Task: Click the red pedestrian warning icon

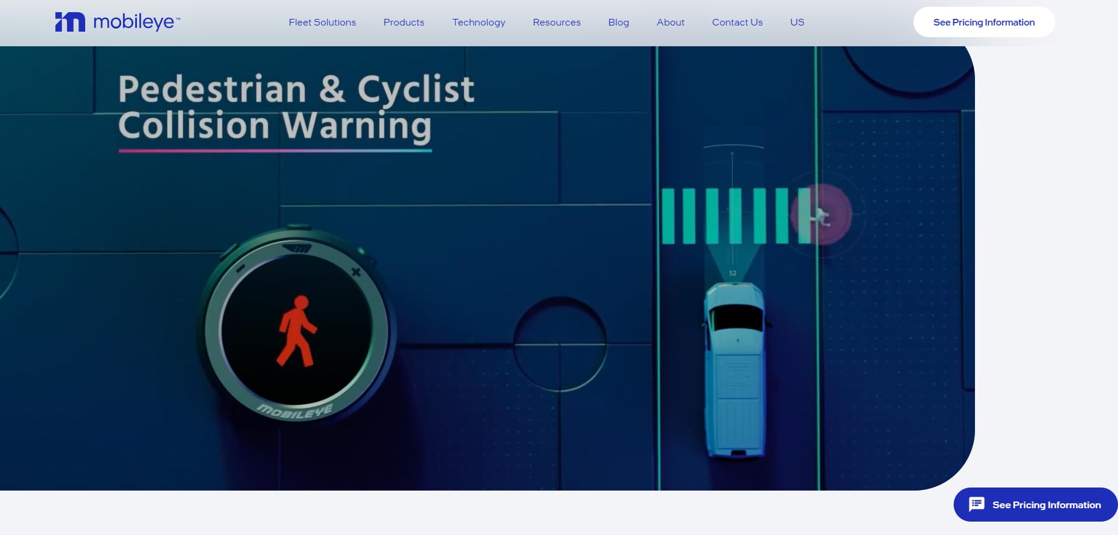Action: [296, 332]
